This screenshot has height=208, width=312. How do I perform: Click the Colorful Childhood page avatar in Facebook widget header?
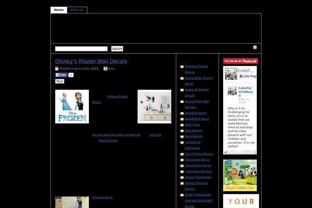[x=231, y=74]
